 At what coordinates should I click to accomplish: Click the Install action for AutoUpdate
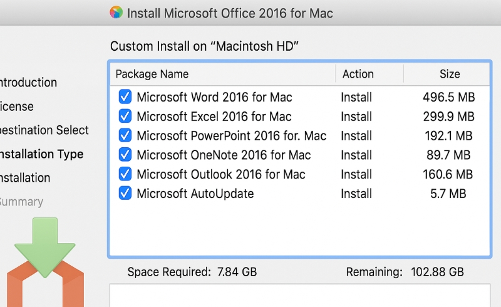coord(356,194)
